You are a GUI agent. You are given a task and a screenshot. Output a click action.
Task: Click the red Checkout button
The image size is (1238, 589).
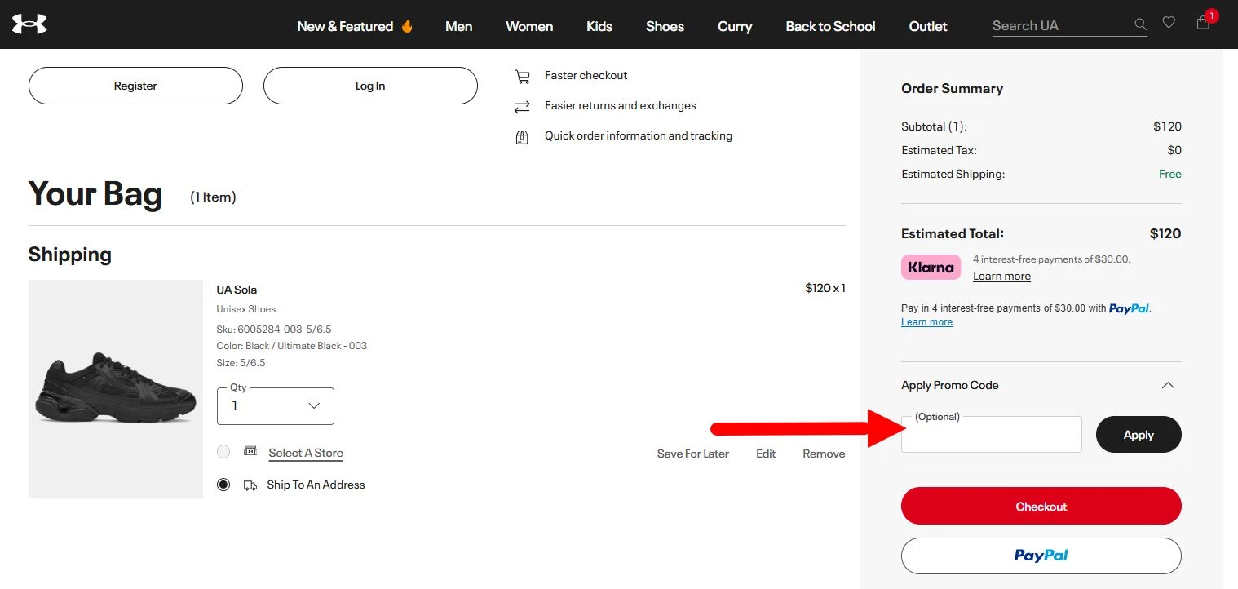point(1041,507)
